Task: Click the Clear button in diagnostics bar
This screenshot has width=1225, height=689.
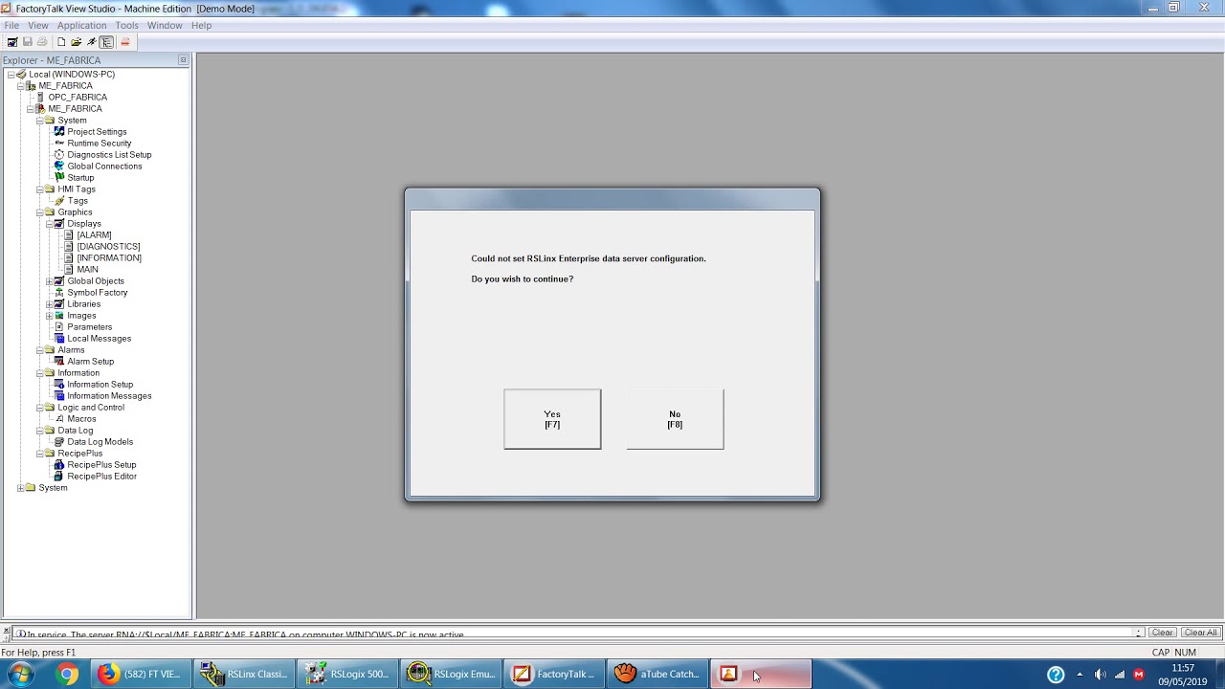Action: [1162, 633]
